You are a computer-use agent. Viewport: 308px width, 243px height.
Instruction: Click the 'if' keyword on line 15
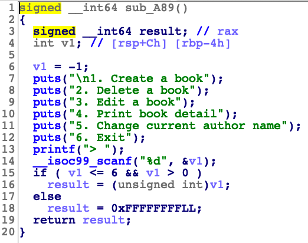tap(40, 173)
